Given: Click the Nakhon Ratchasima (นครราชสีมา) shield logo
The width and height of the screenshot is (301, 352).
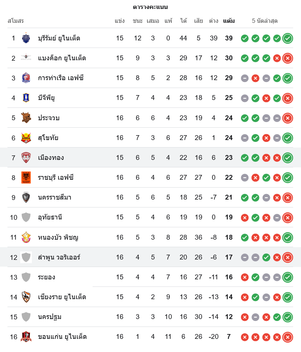Looking at the screenshot, I should click(x=26, y=197).
